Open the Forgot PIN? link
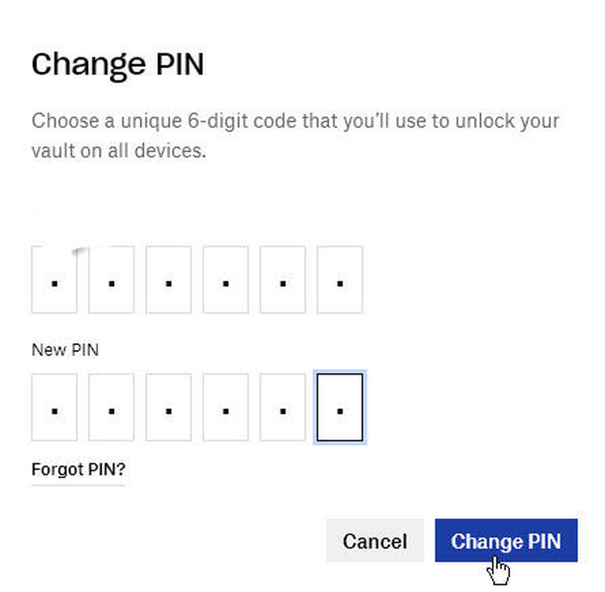Image resolution: width=605 pixels, height=592 pixels. click(x=78, y=470)
